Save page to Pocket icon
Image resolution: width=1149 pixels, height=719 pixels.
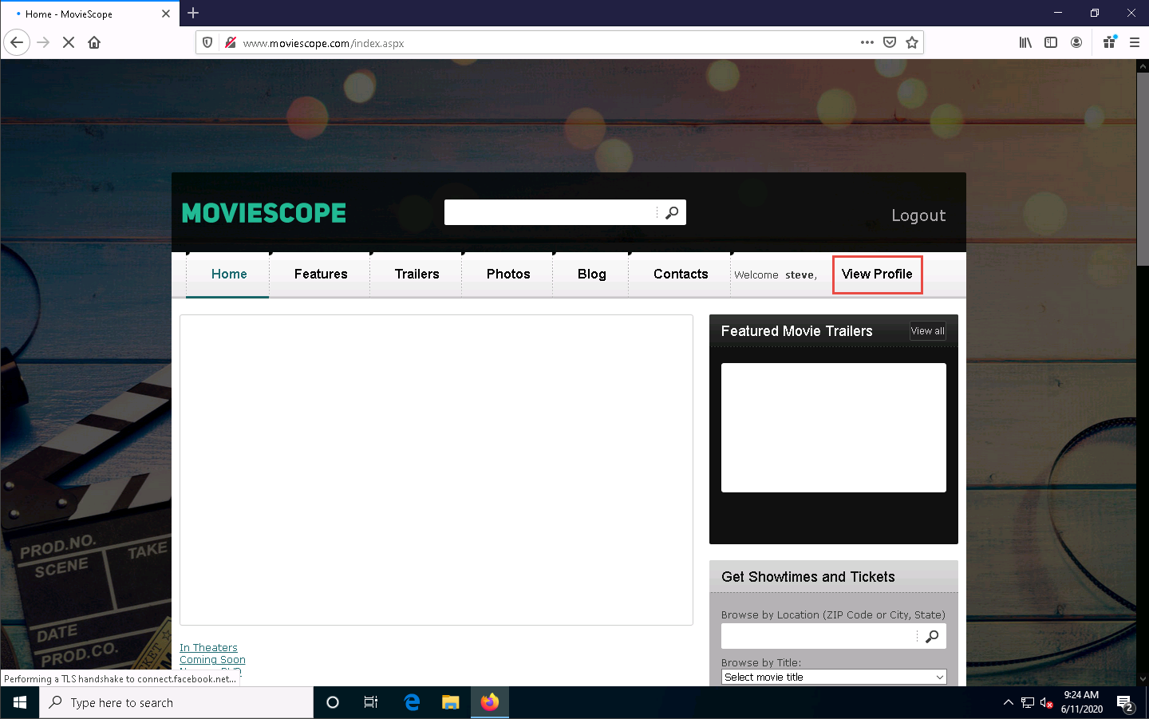(890, 43)
